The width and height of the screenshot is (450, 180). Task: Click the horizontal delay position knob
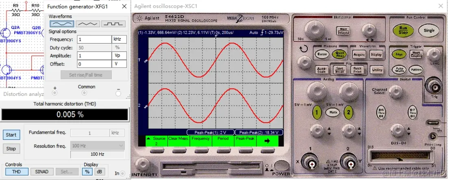click(369, 30)
